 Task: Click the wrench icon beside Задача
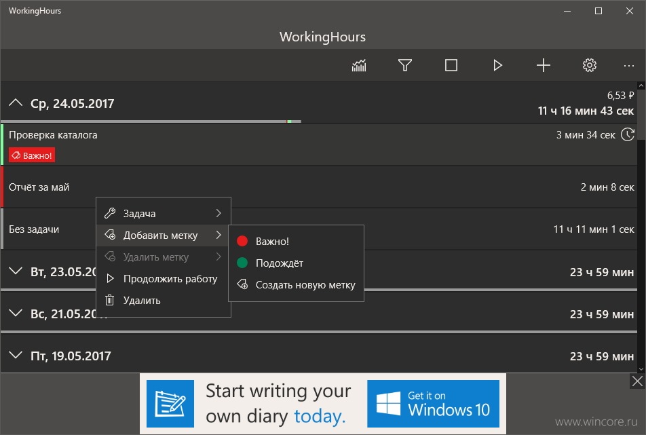pyautogui.click(x=110, y=213)
